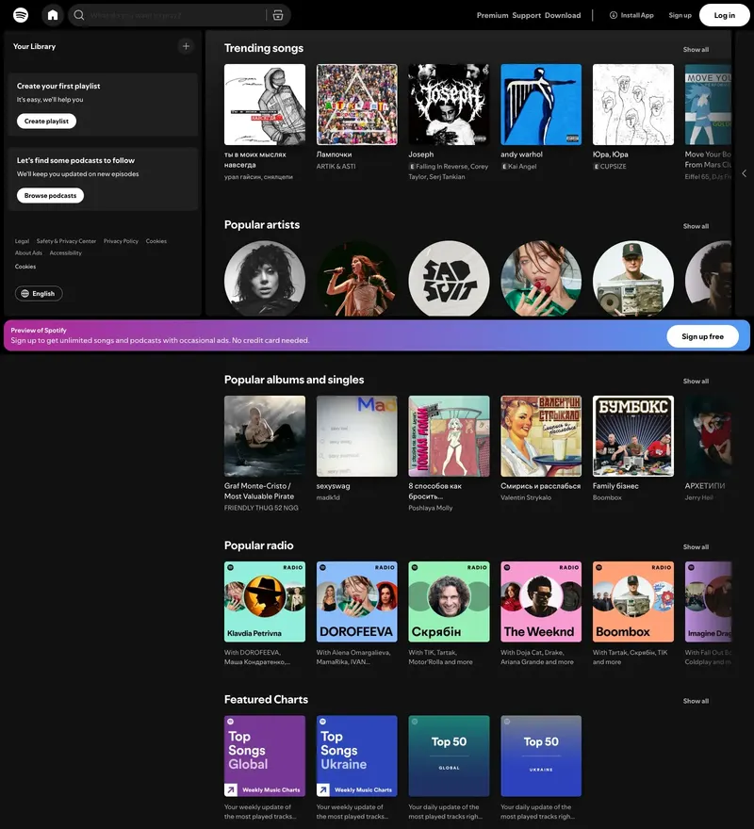Click the Poshlaya Molly artist name

pos(430,508)
